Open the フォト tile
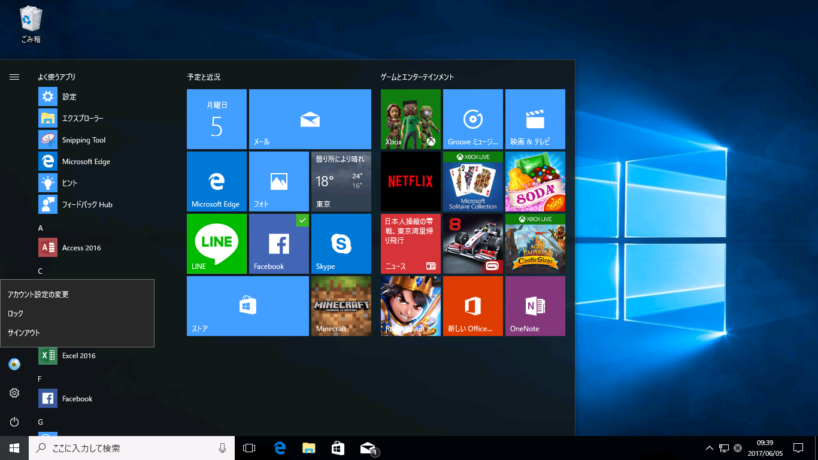 tap(279, 181)
